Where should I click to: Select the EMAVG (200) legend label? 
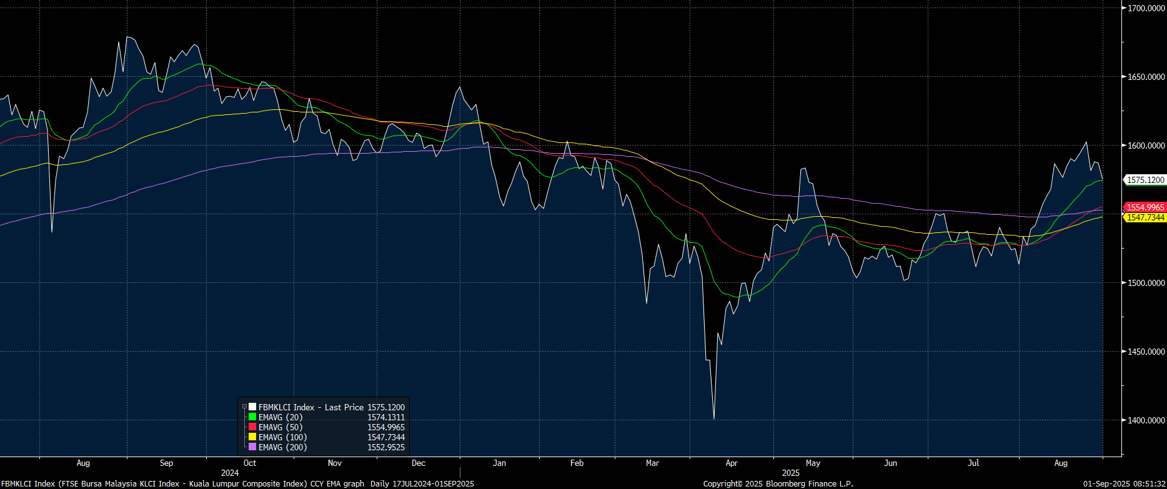click(x=282, y=447)
